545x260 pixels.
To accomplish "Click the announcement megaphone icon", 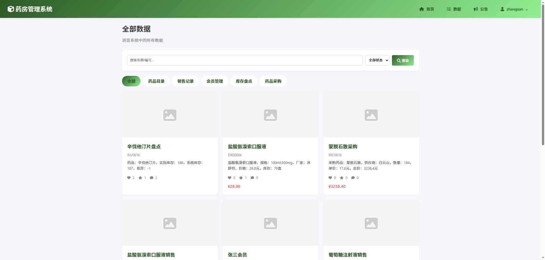I will [476, 9].
